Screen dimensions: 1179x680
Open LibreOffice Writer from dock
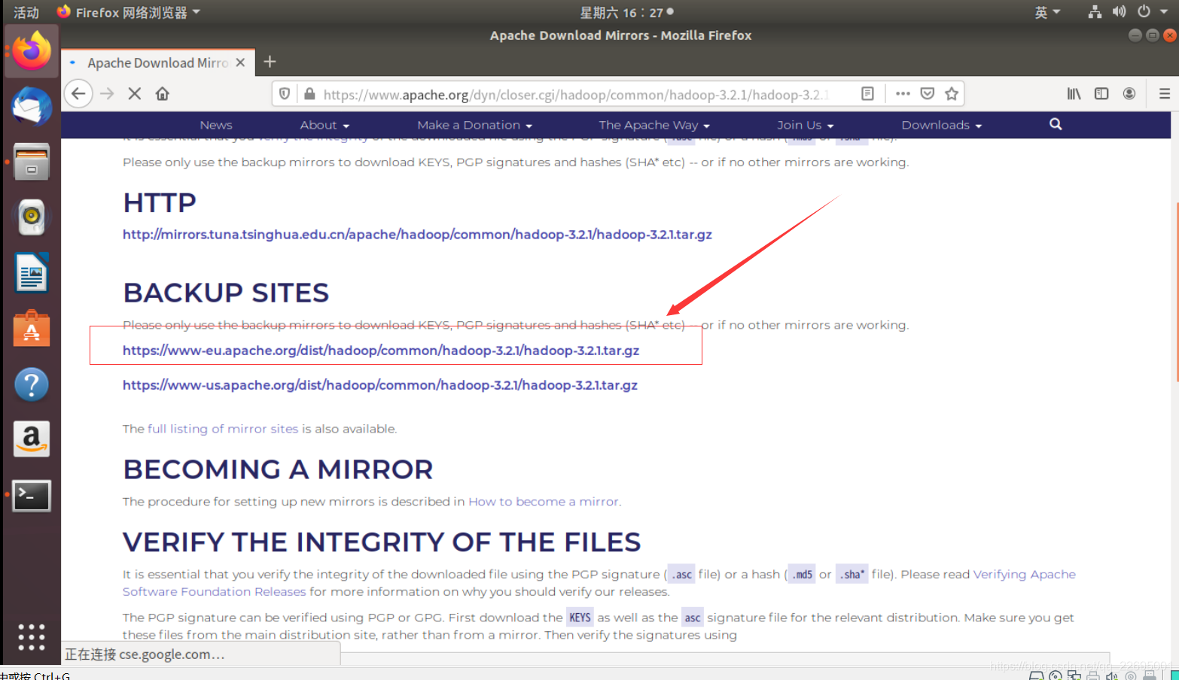pyautogui.click(x=32, y=273)
